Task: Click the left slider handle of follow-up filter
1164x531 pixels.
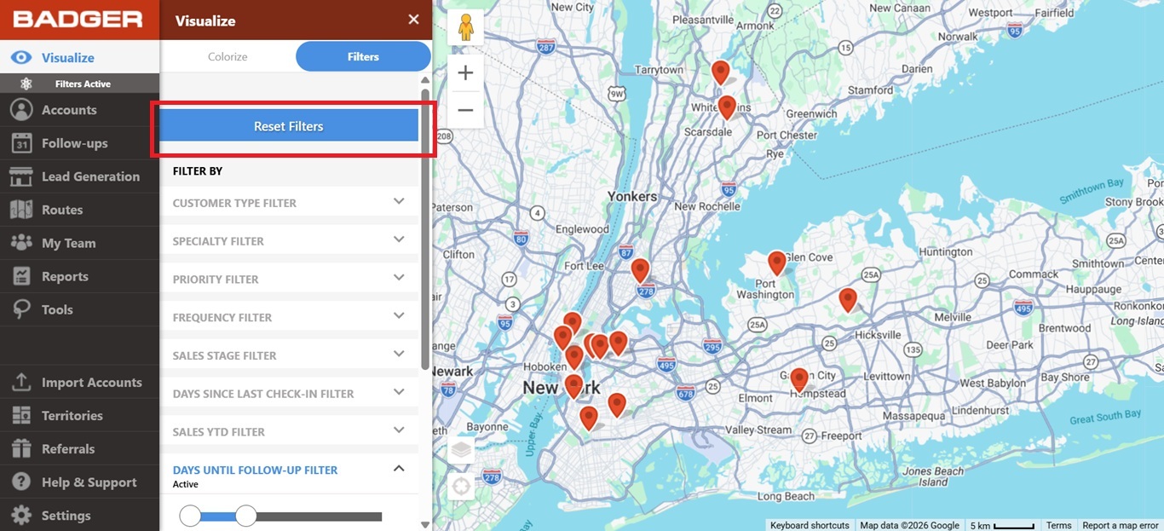Action: 190,516
